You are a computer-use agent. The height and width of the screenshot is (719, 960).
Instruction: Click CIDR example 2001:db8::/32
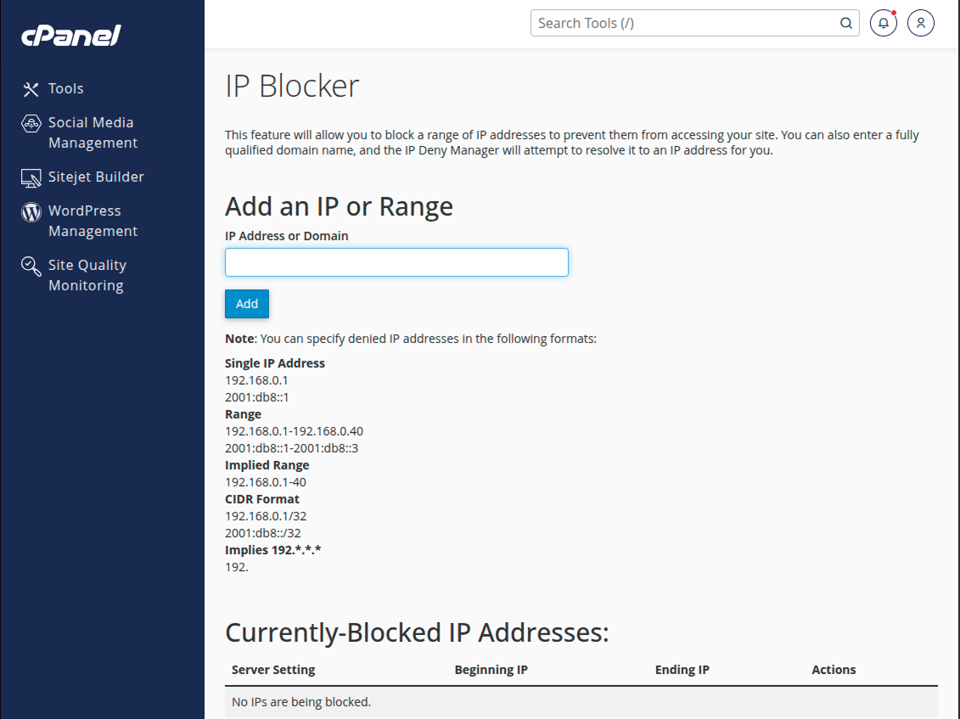click(x=262, y=533)
